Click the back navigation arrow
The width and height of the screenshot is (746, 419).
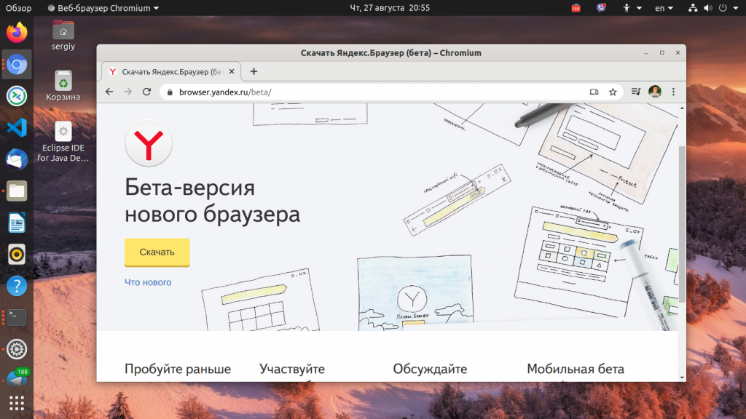tap(109, 92)
